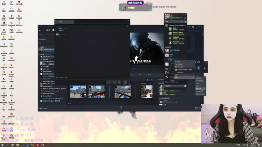Open the 商店 store tab
The height and width of the screenshot is (147, 262).
point(48,30)
